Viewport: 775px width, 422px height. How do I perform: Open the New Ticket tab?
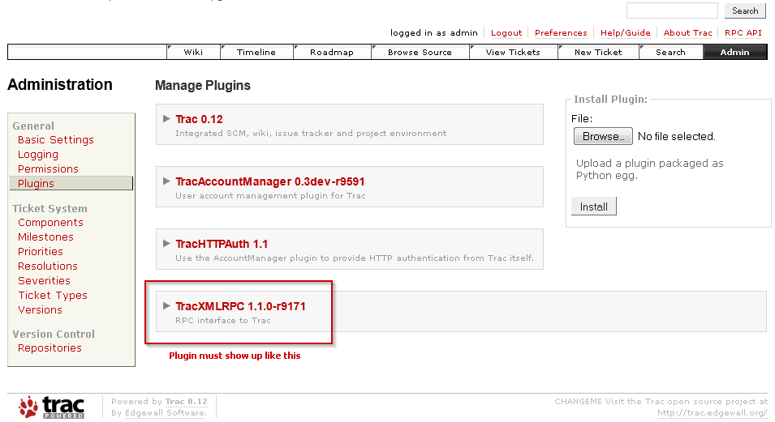pyautogui.click(x=598, y=52)
